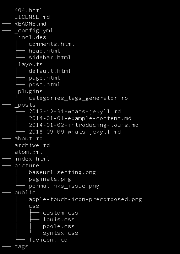Click default.html in _layouts

(x=50, y=71)
